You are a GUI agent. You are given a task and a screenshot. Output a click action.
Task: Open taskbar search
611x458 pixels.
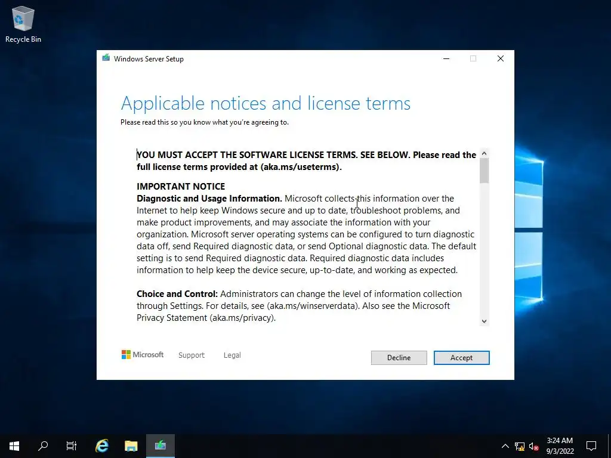pos(43,446)
